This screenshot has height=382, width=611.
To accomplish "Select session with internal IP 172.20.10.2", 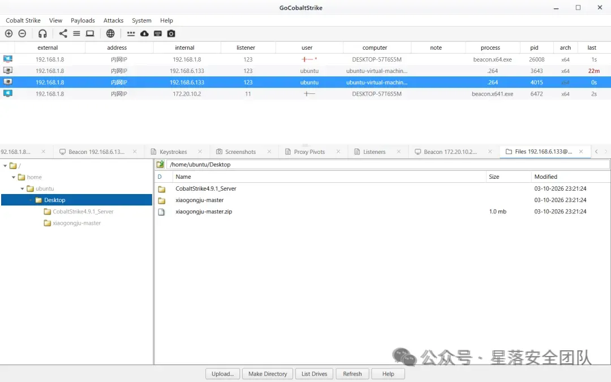I will (x=305, y=93).
